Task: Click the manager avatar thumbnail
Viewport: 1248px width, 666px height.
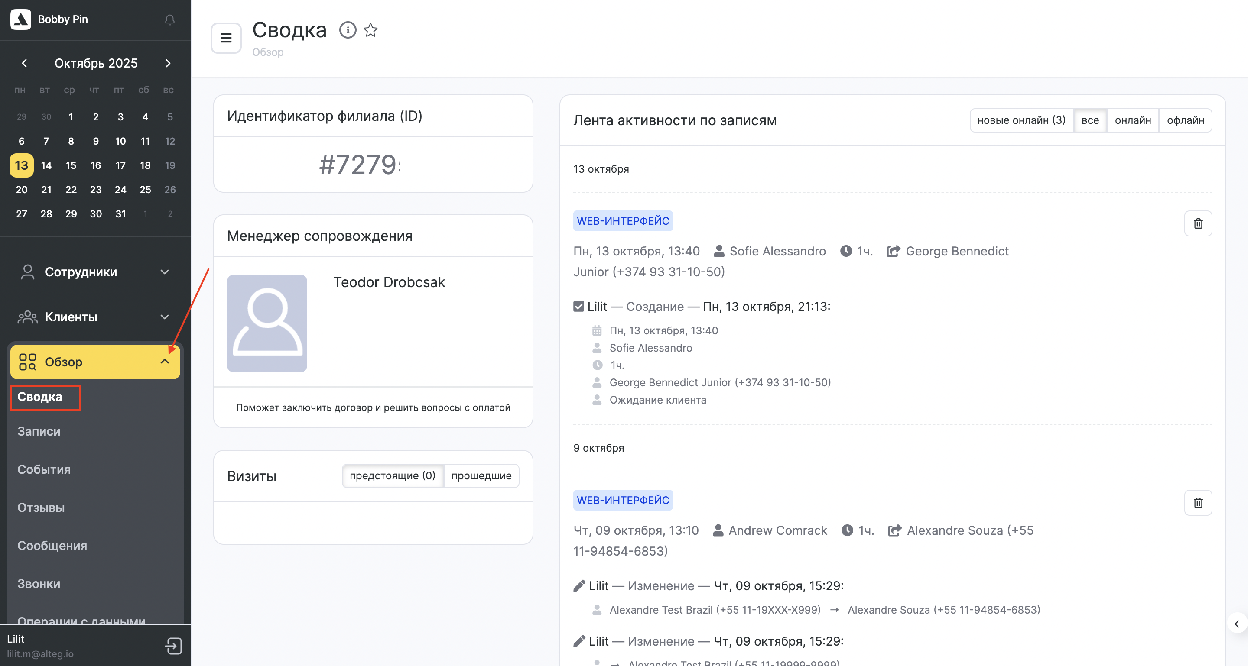Action: tap(267, 323)
